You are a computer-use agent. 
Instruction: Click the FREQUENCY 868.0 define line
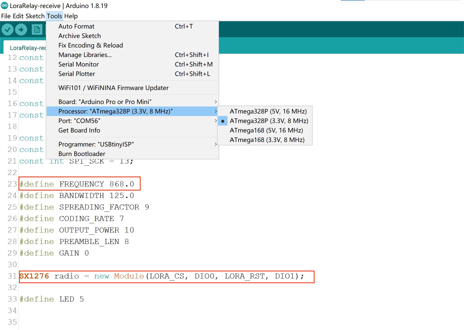pos(77,184)
